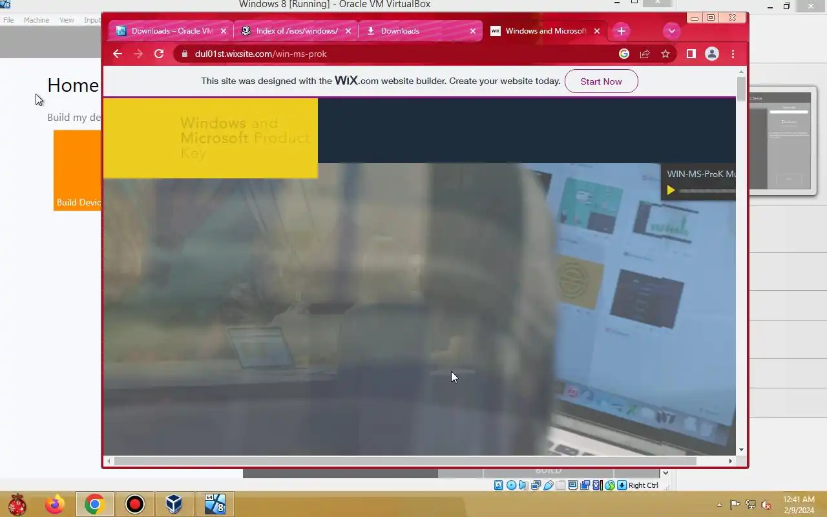Click the muted volume tray icon
The image size is (827, 517).
pyautogui.click(x=766, y=505)
